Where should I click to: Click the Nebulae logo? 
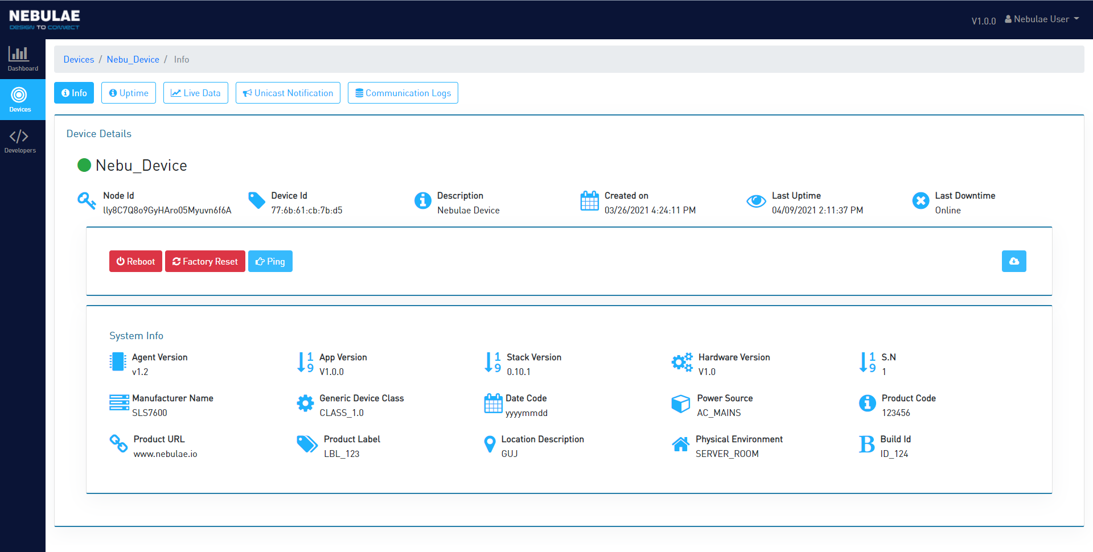point(44,19)
